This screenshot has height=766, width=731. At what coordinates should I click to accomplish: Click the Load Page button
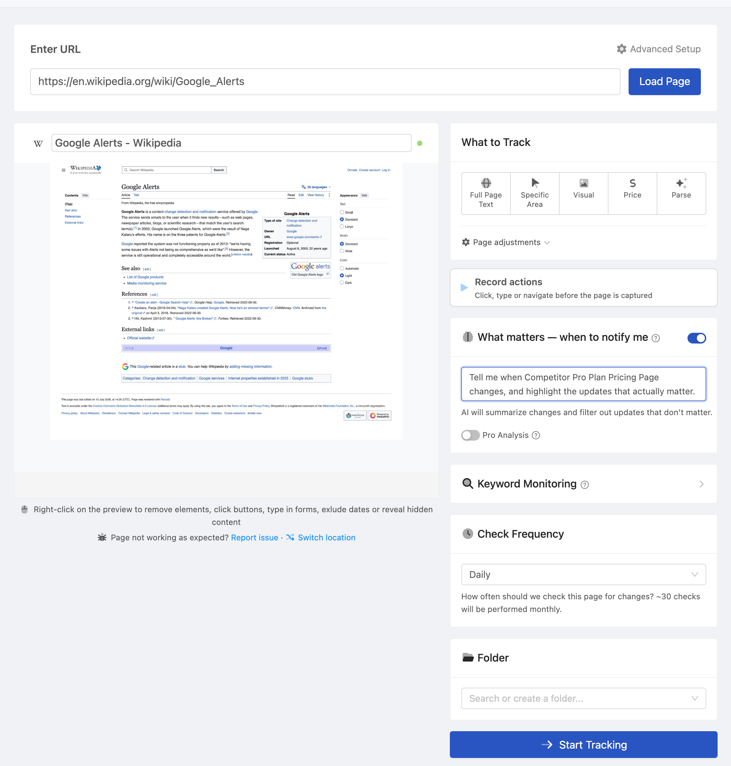click(x=664, y=81)
